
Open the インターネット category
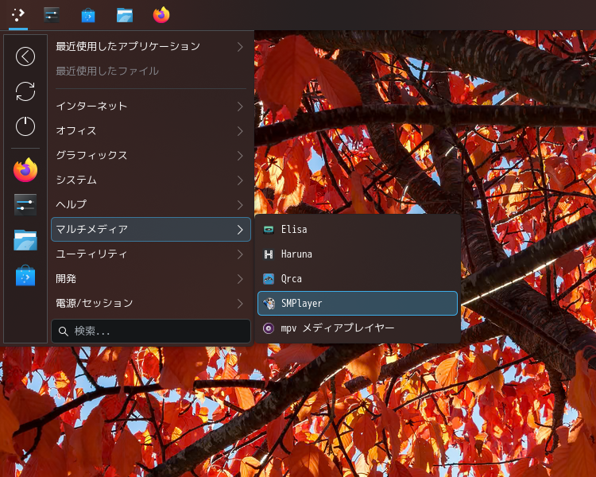151,106
